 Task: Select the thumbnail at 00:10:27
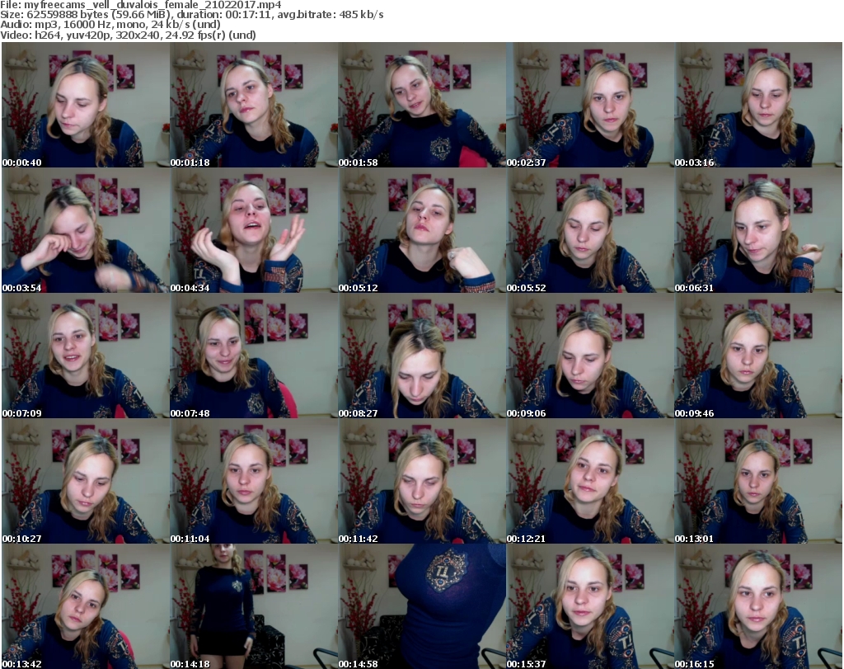pyautogui.click(x=86, y=481)
